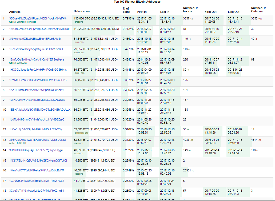Click Last Out date 2017-08-09 08:03:30

point(235,131)
